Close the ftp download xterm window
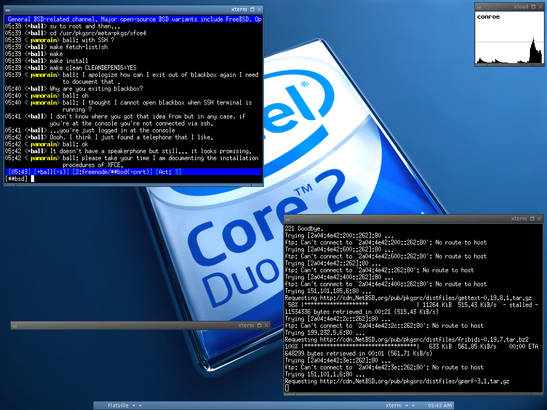 [539, 218]
